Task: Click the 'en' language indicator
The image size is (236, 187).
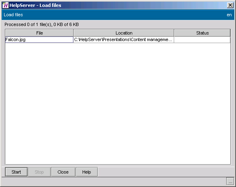Action: pos(229,15)
